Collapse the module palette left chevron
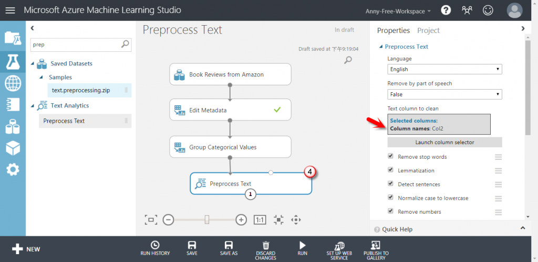The image size is (538, 262). [32, 28]
